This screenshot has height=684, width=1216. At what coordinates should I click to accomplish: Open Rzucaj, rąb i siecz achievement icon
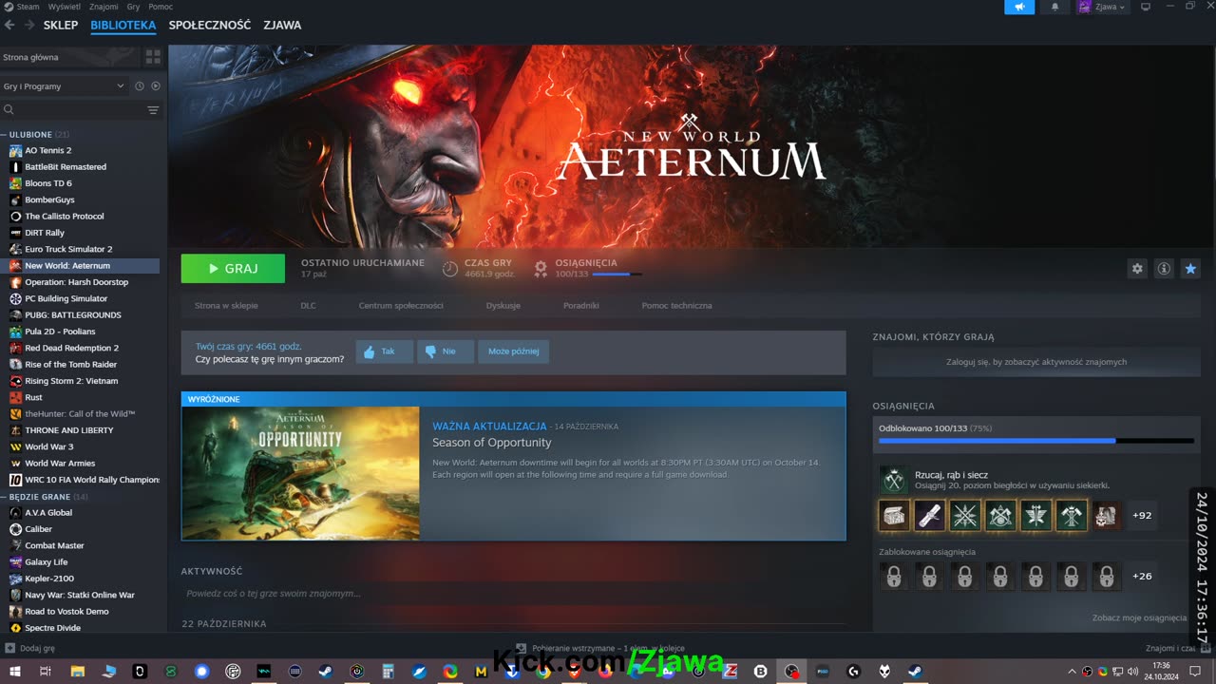point(893,480)
